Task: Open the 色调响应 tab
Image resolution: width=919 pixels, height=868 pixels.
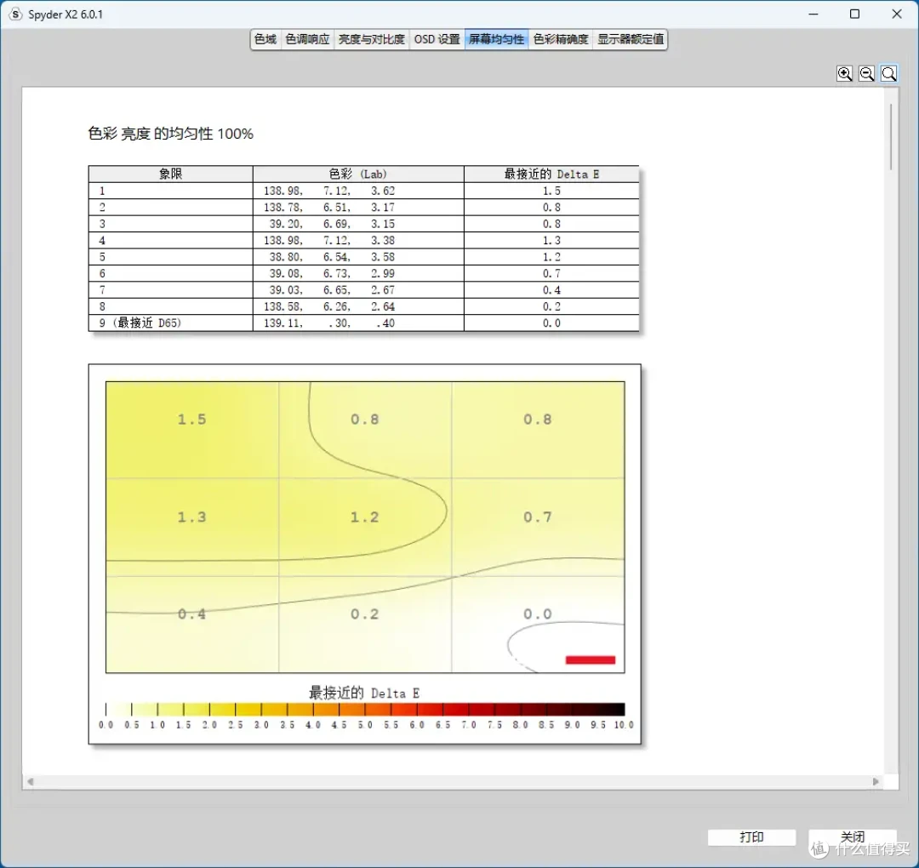Action: 308,39
